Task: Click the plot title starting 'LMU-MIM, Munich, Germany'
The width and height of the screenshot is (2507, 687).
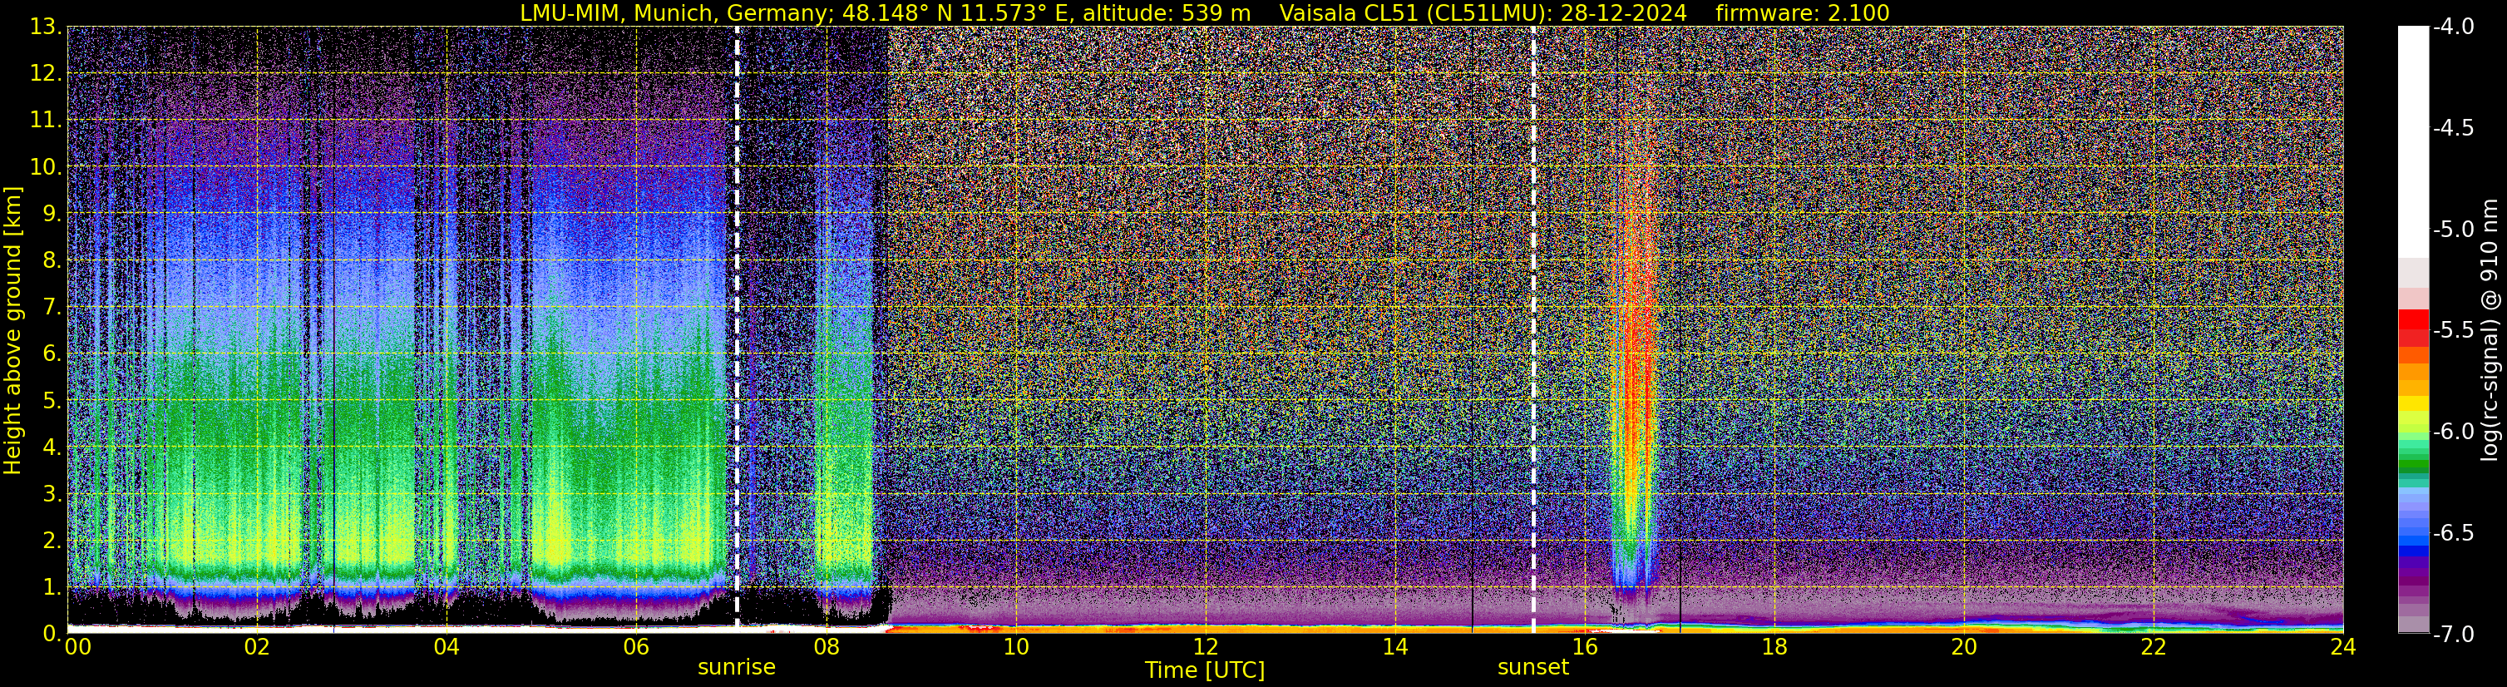Action: point(1205,12)
